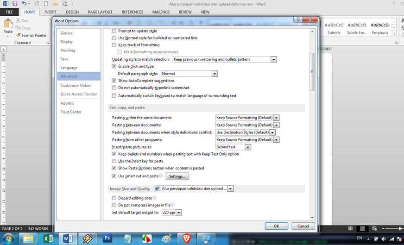Check Do not automatically hyperlink screenshot

[x=114, y=88]
